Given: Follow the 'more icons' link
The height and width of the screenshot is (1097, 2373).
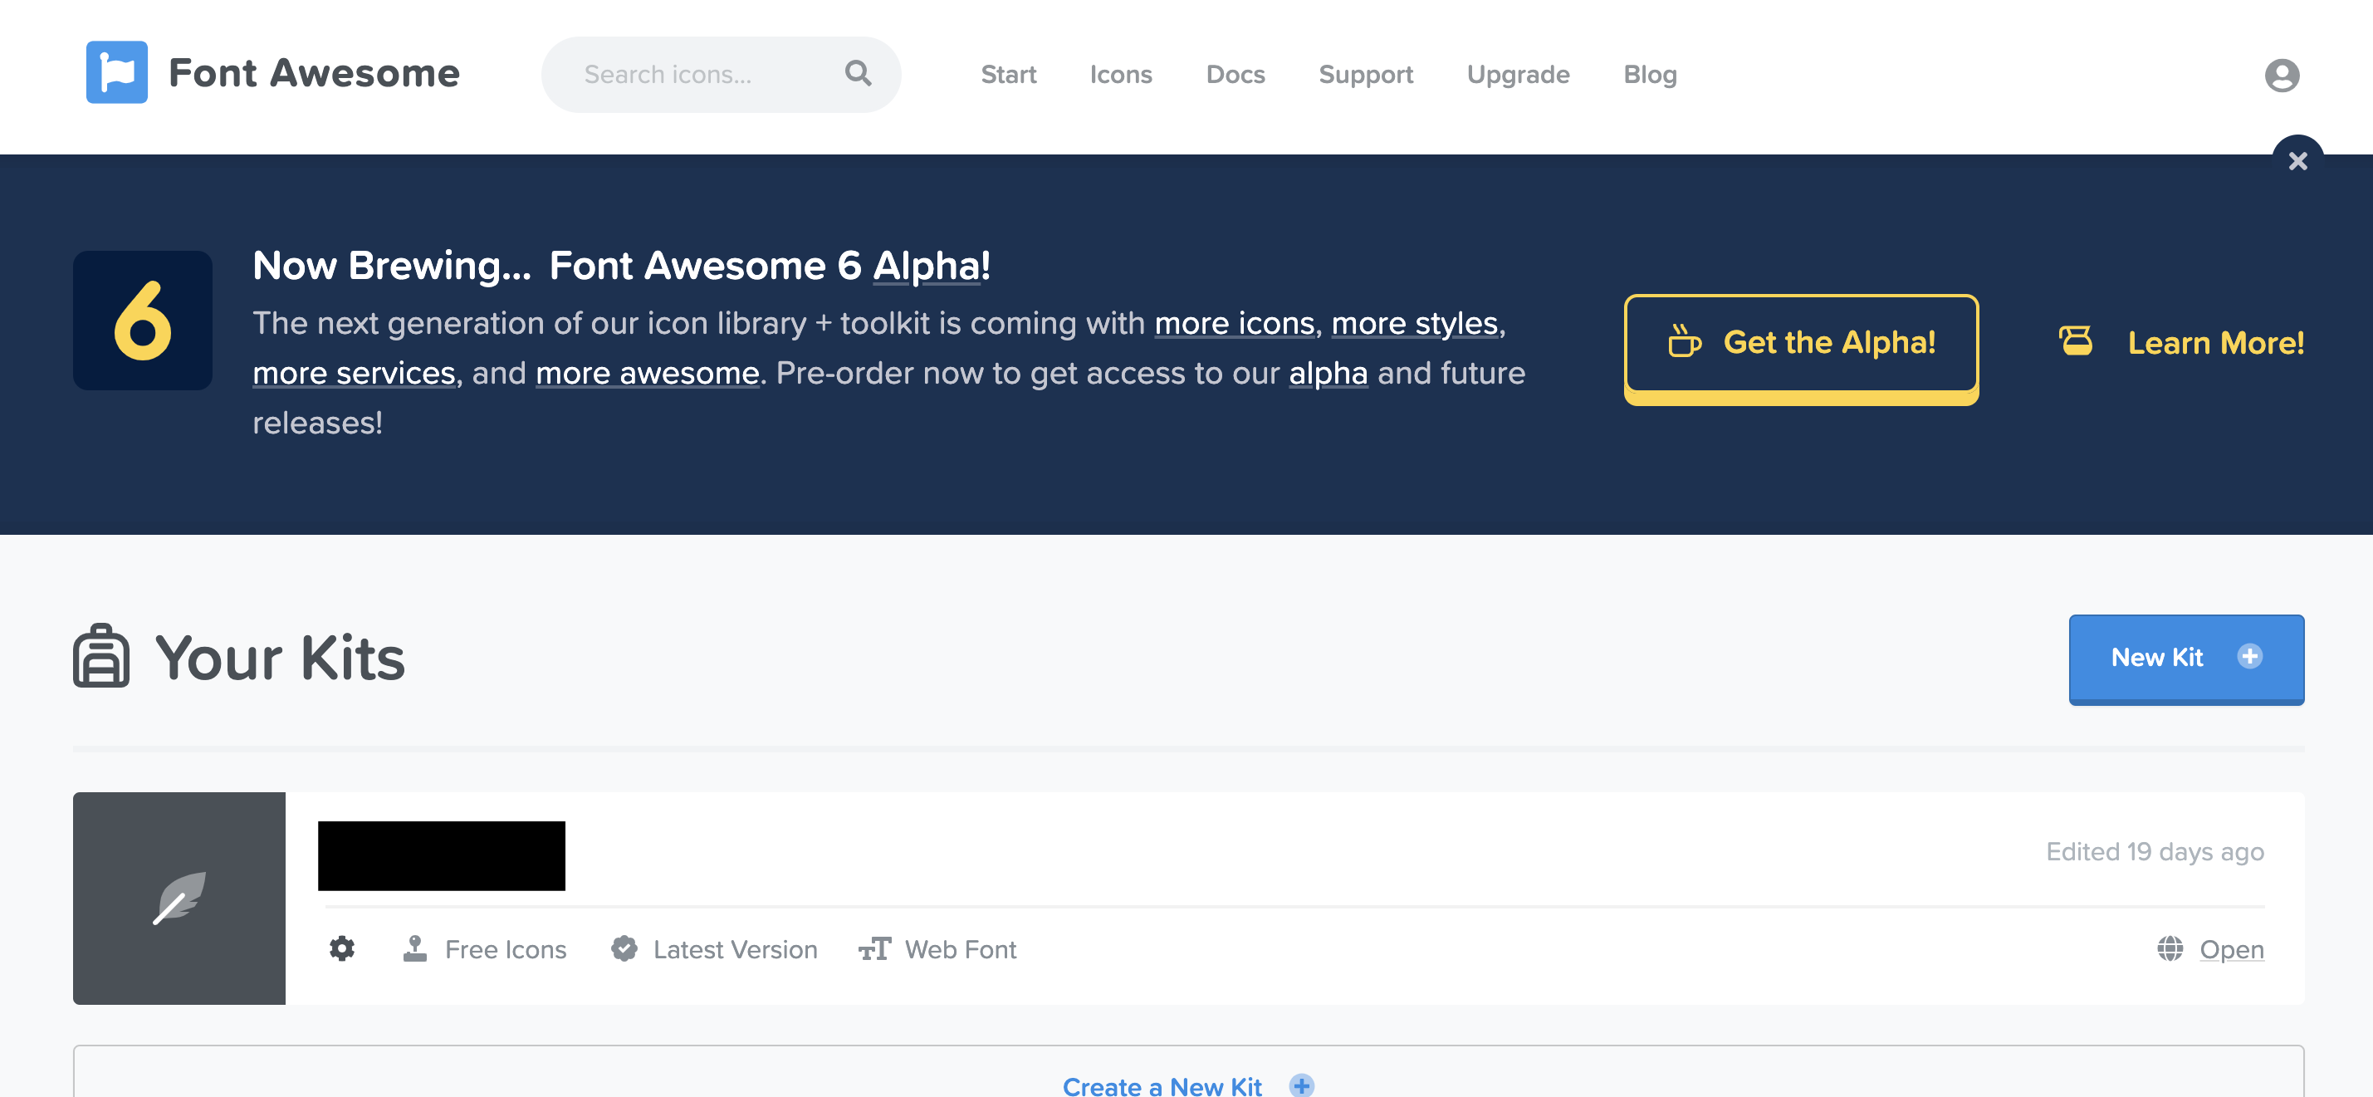Looking at the screenshot, I should pos(1235,323).
